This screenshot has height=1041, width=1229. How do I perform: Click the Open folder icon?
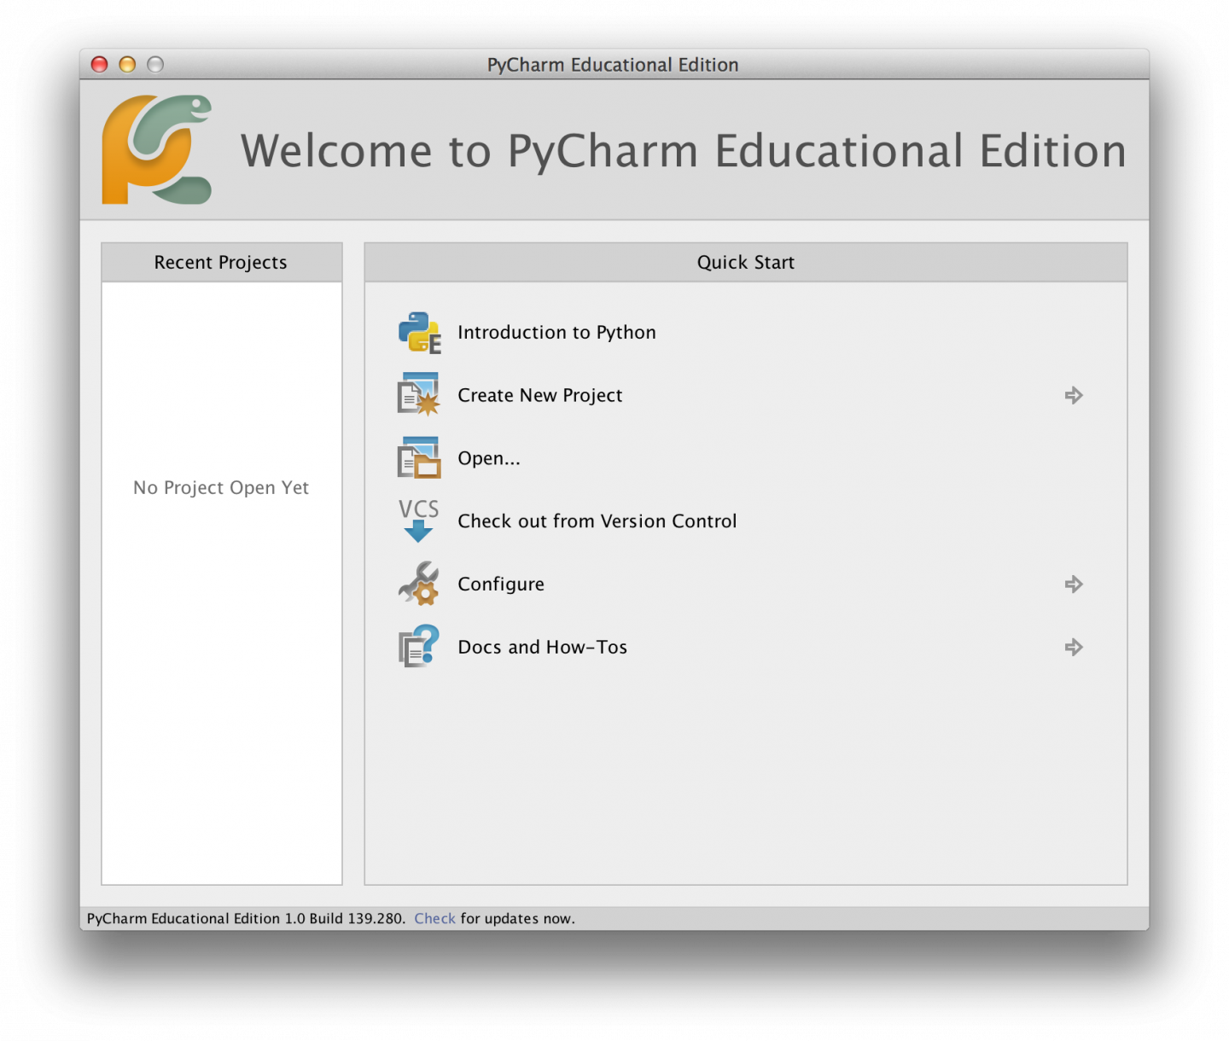[x=418, y=458]
